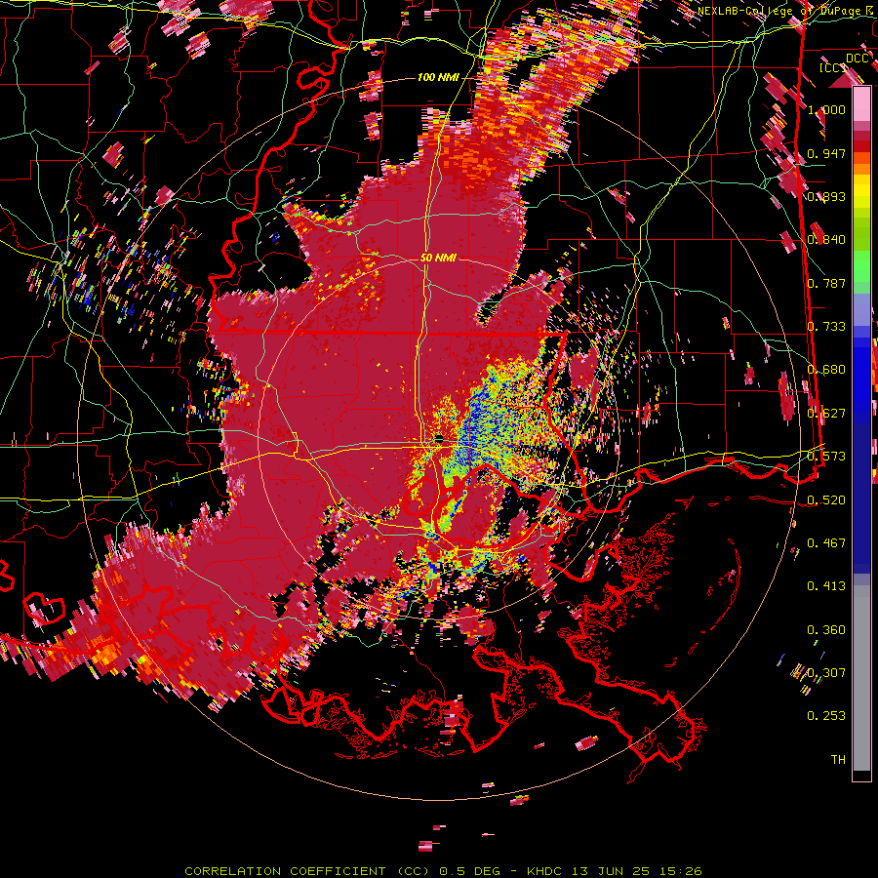The height and width of the screenshot is (878, 878).
Task: Click the 100 NMI range ring label
Action: (437, 77)
